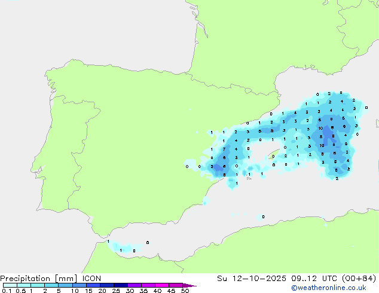The width and height of the screenshot is (379, 293).
Task: Select the 0.1 mm legend color swatch
Action: click(x=10, y=285)
